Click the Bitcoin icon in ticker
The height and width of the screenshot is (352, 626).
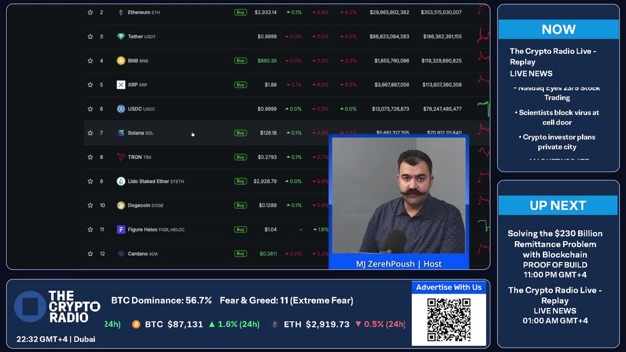tap(136, 324)
